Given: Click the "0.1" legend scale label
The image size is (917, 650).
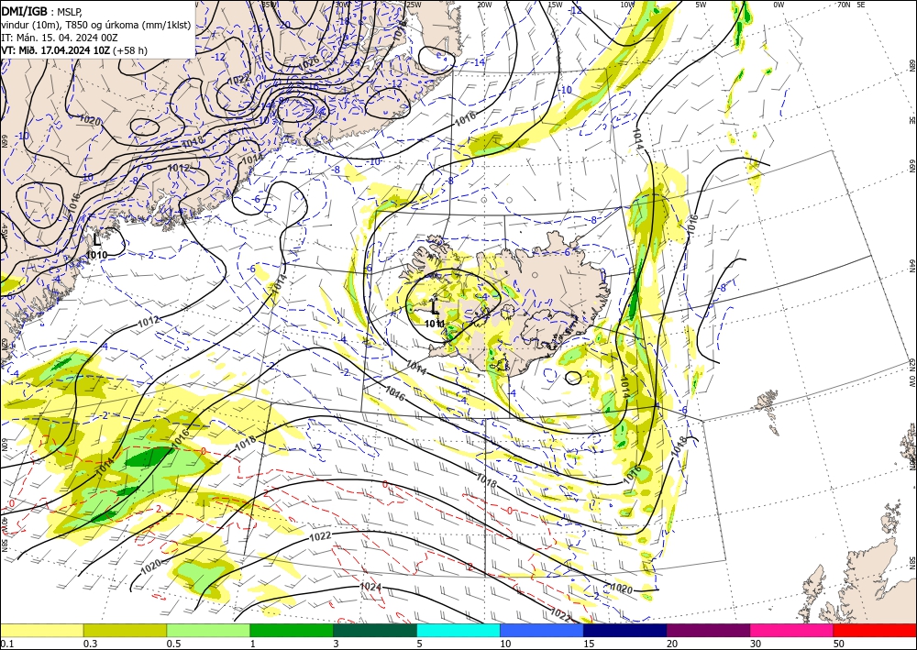Looking at the screenshot, I should 6,644.
